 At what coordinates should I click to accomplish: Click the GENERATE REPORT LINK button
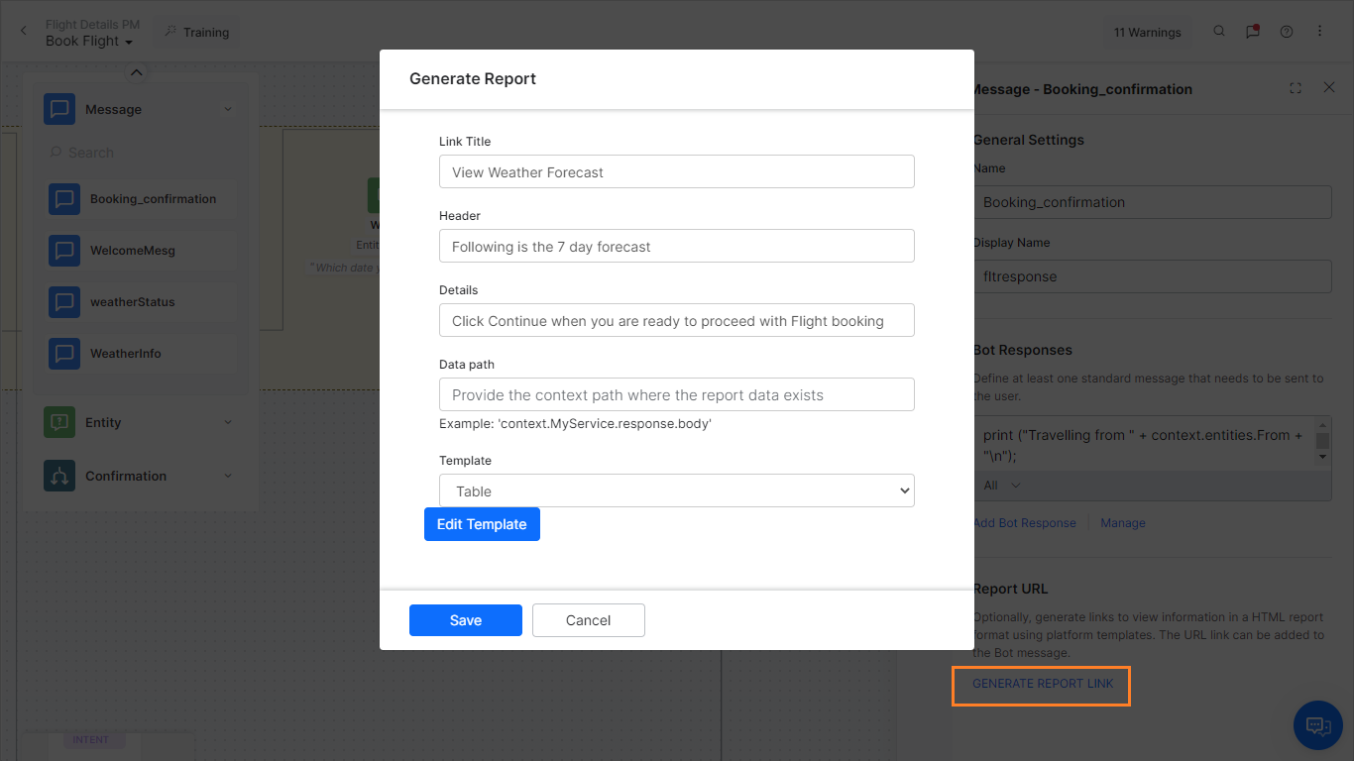tap(1041, 684)
